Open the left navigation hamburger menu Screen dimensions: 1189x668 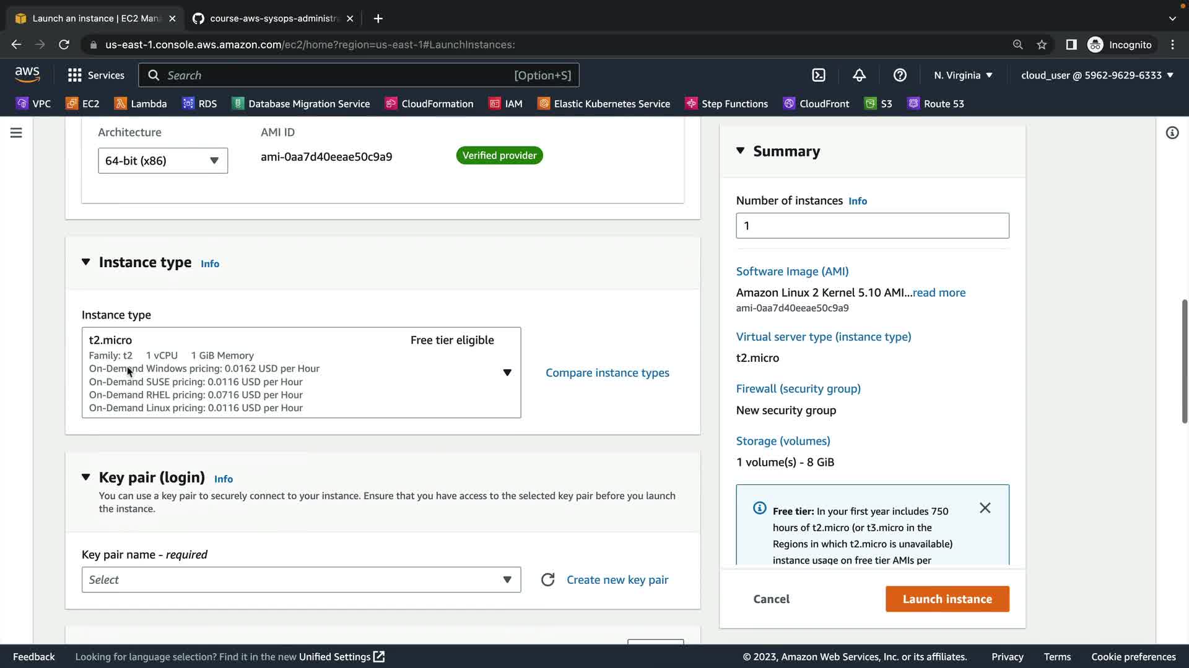pyautogui.click(x=16, y=133)
